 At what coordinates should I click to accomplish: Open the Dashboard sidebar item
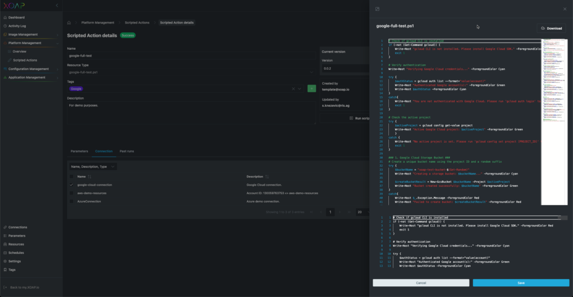[x=16, y=17]
